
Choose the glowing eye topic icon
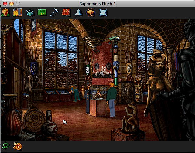tap(30, 12)
